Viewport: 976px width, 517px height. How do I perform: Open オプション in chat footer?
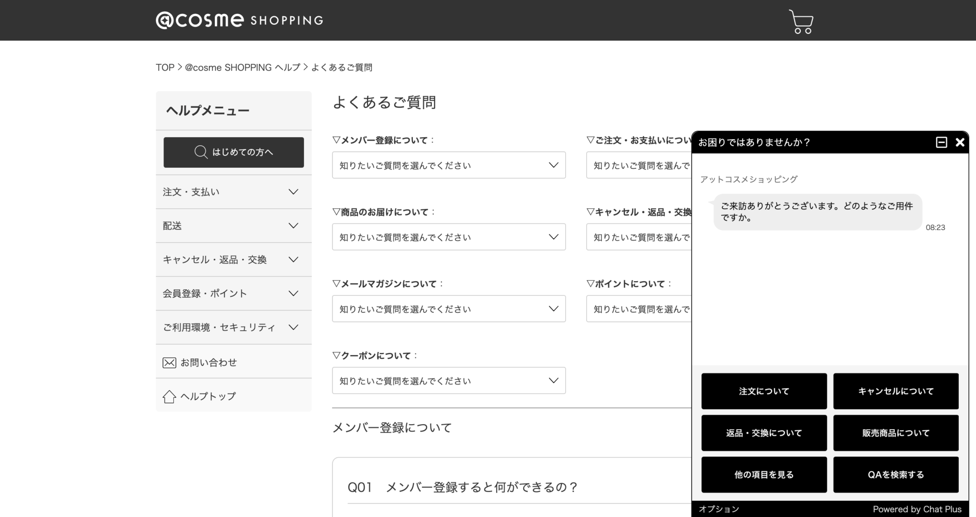(719, 509)
